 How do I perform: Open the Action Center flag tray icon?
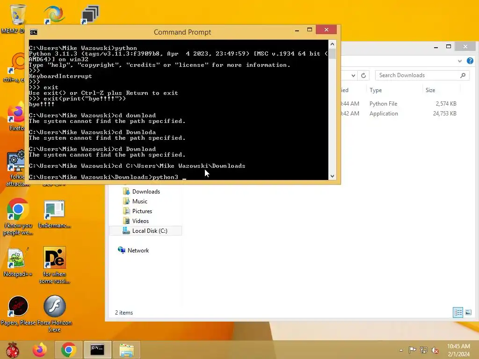(x=412, y=350)
